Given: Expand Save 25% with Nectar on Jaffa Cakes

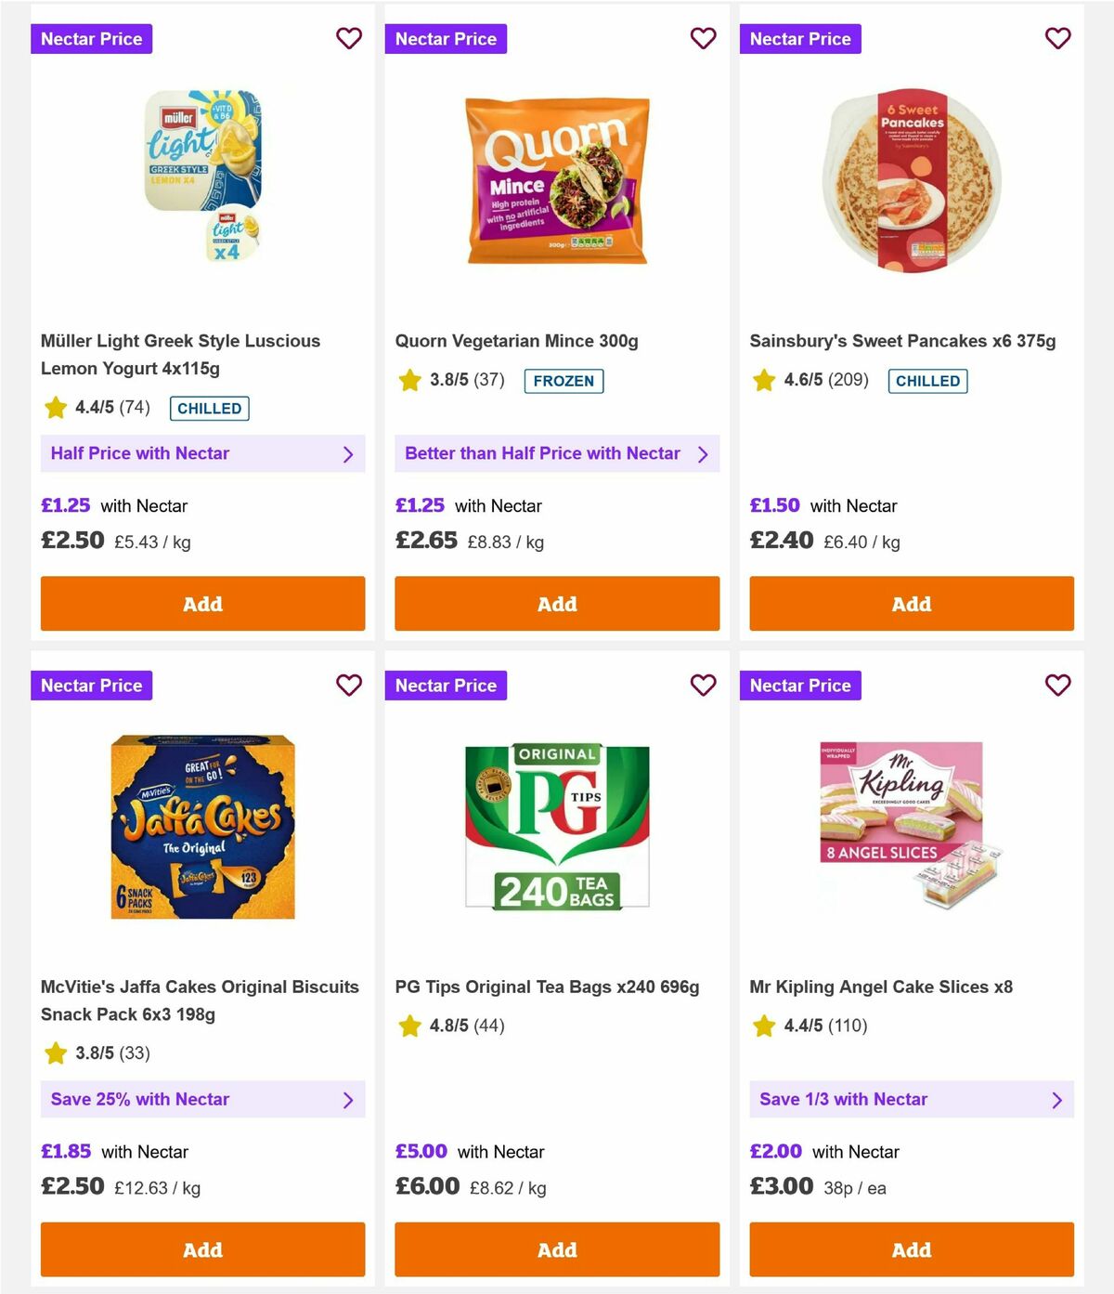Looking at the screenshot, I should coord(202,1099).
